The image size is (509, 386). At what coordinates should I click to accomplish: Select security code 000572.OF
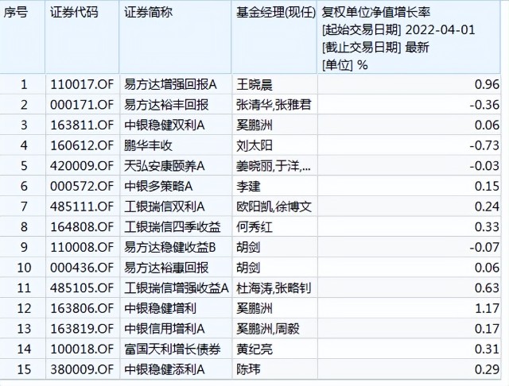(82, 187)
